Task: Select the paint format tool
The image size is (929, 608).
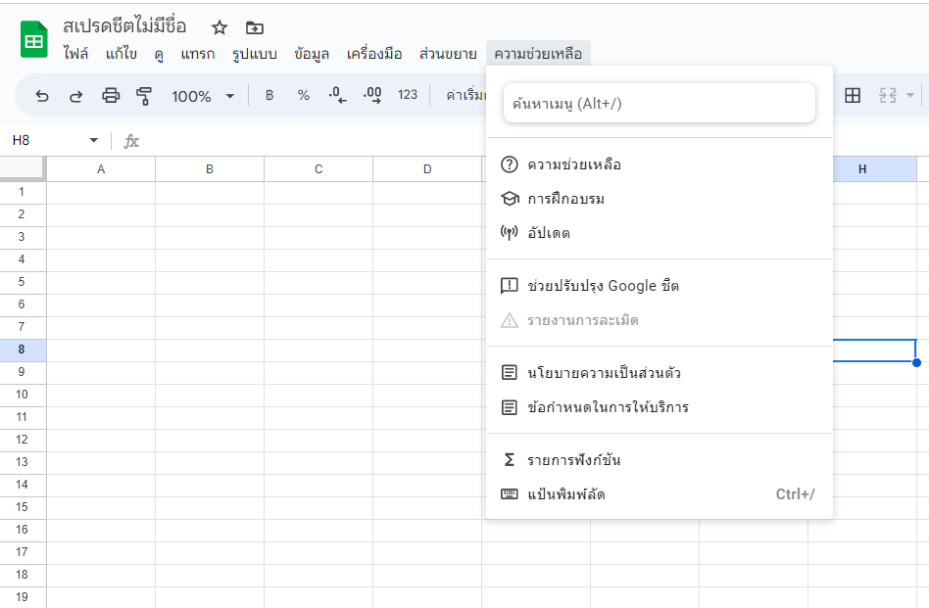Action: click(143, 95)
